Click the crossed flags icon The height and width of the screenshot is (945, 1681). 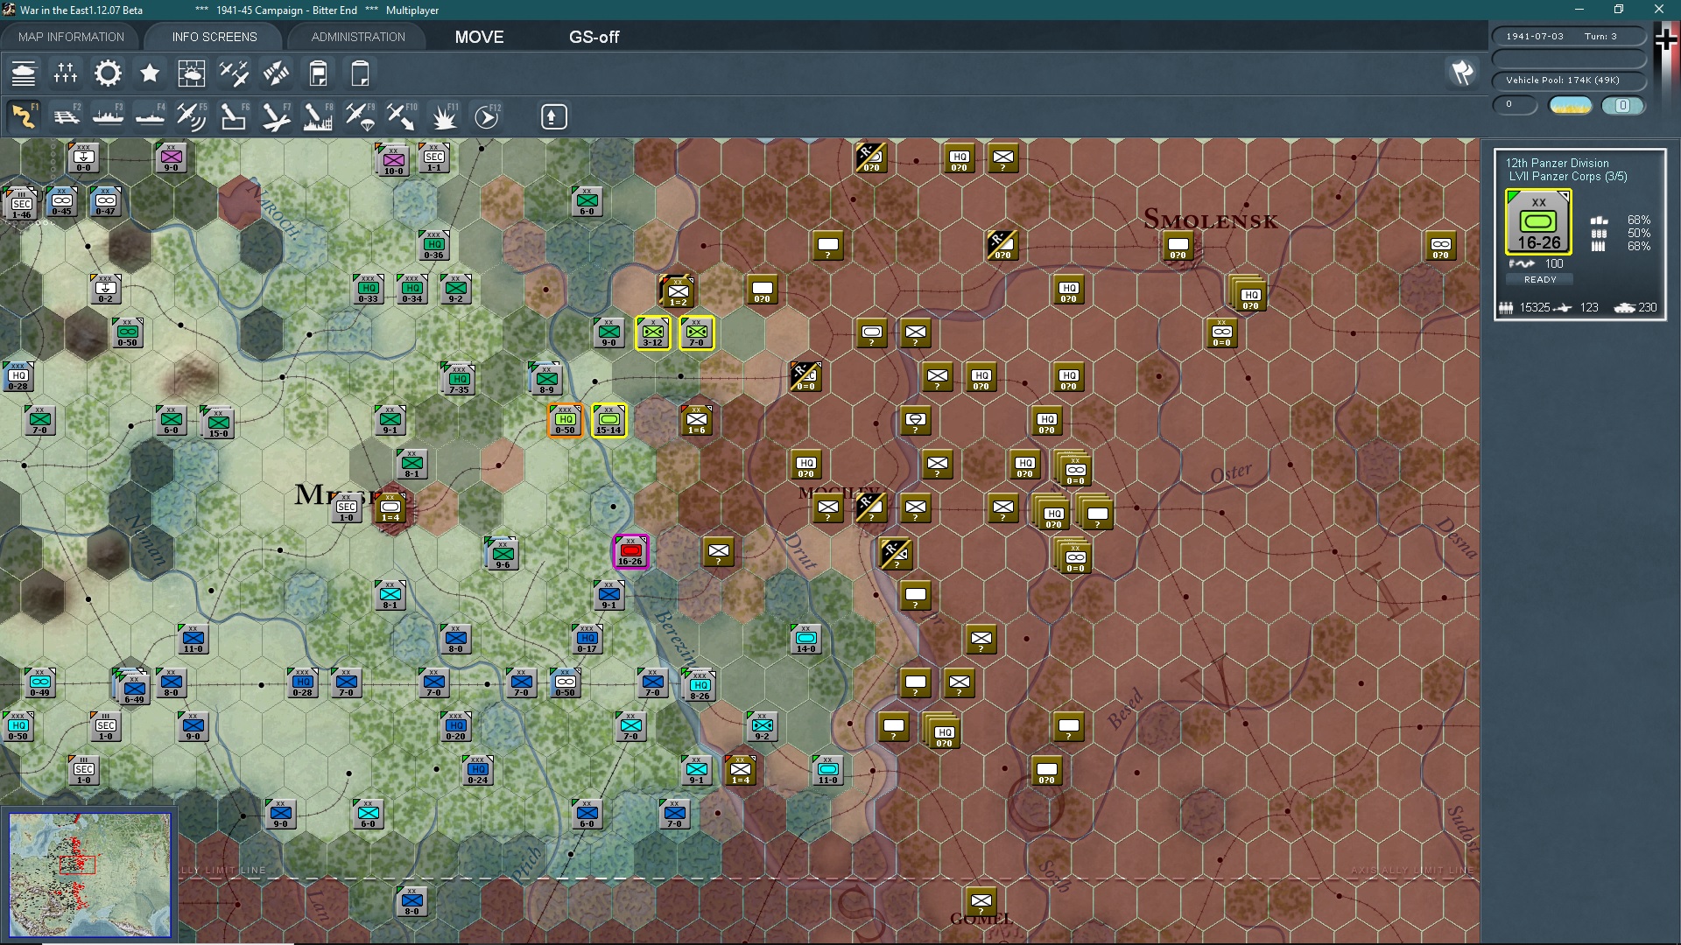coord(1462,72)
